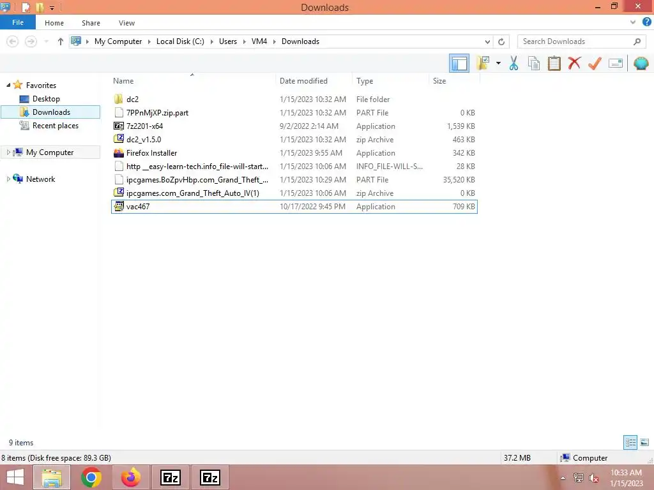Viewport: 654px width, 490px height.
Task: Click the orange checkmark Properties icon
Action: 595,63
